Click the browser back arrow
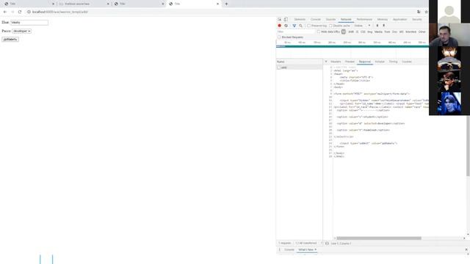Viewport: 470px width, 264px height. (x=5, y=12)
